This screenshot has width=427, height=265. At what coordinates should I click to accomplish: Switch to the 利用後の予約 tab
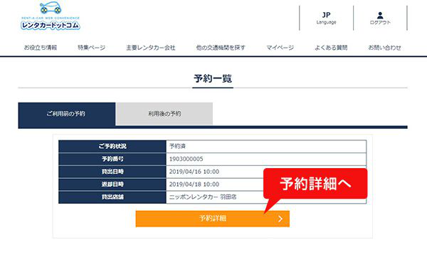[164, 114]
